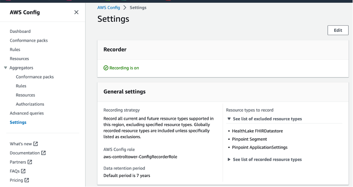Select Settings in the sidebar
The image size is (353, 187).
[18, 122]
